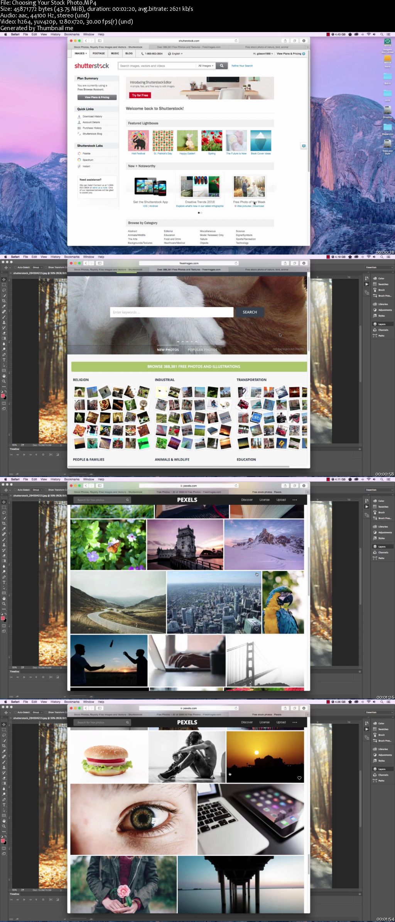
Task: Click Share icon in shutterstock.com Safari window
Action: click(x=285, y=41)
